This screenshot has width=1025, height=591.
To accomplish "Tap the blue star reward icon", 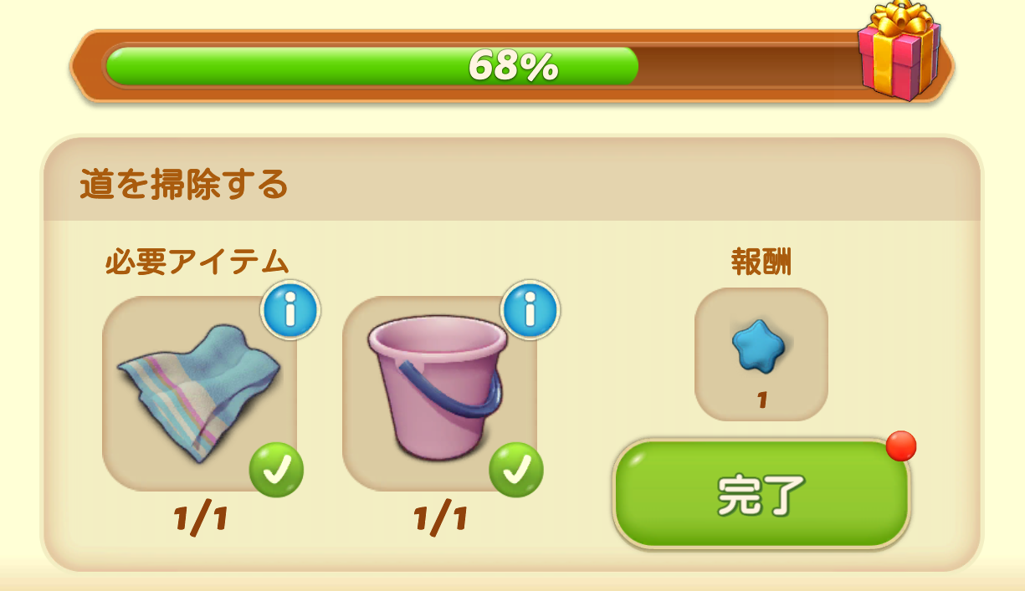I will click(x=760, y=344).
